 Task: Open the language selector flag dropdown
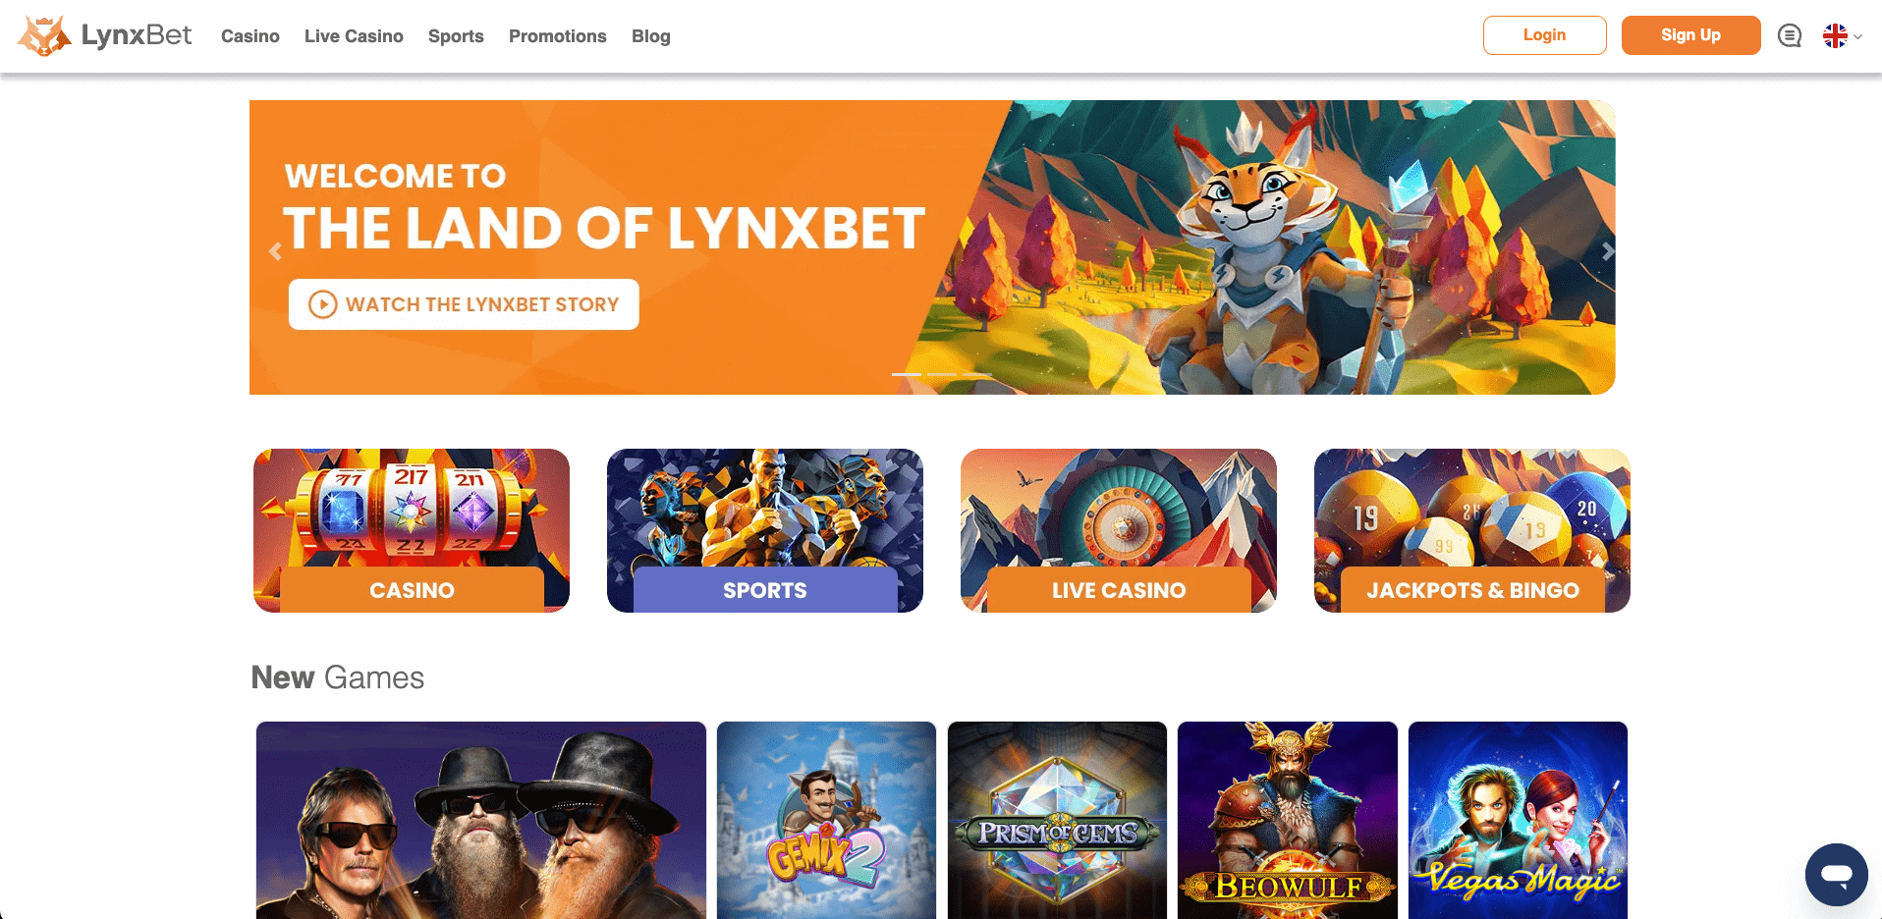click(x=1843, y=36)
